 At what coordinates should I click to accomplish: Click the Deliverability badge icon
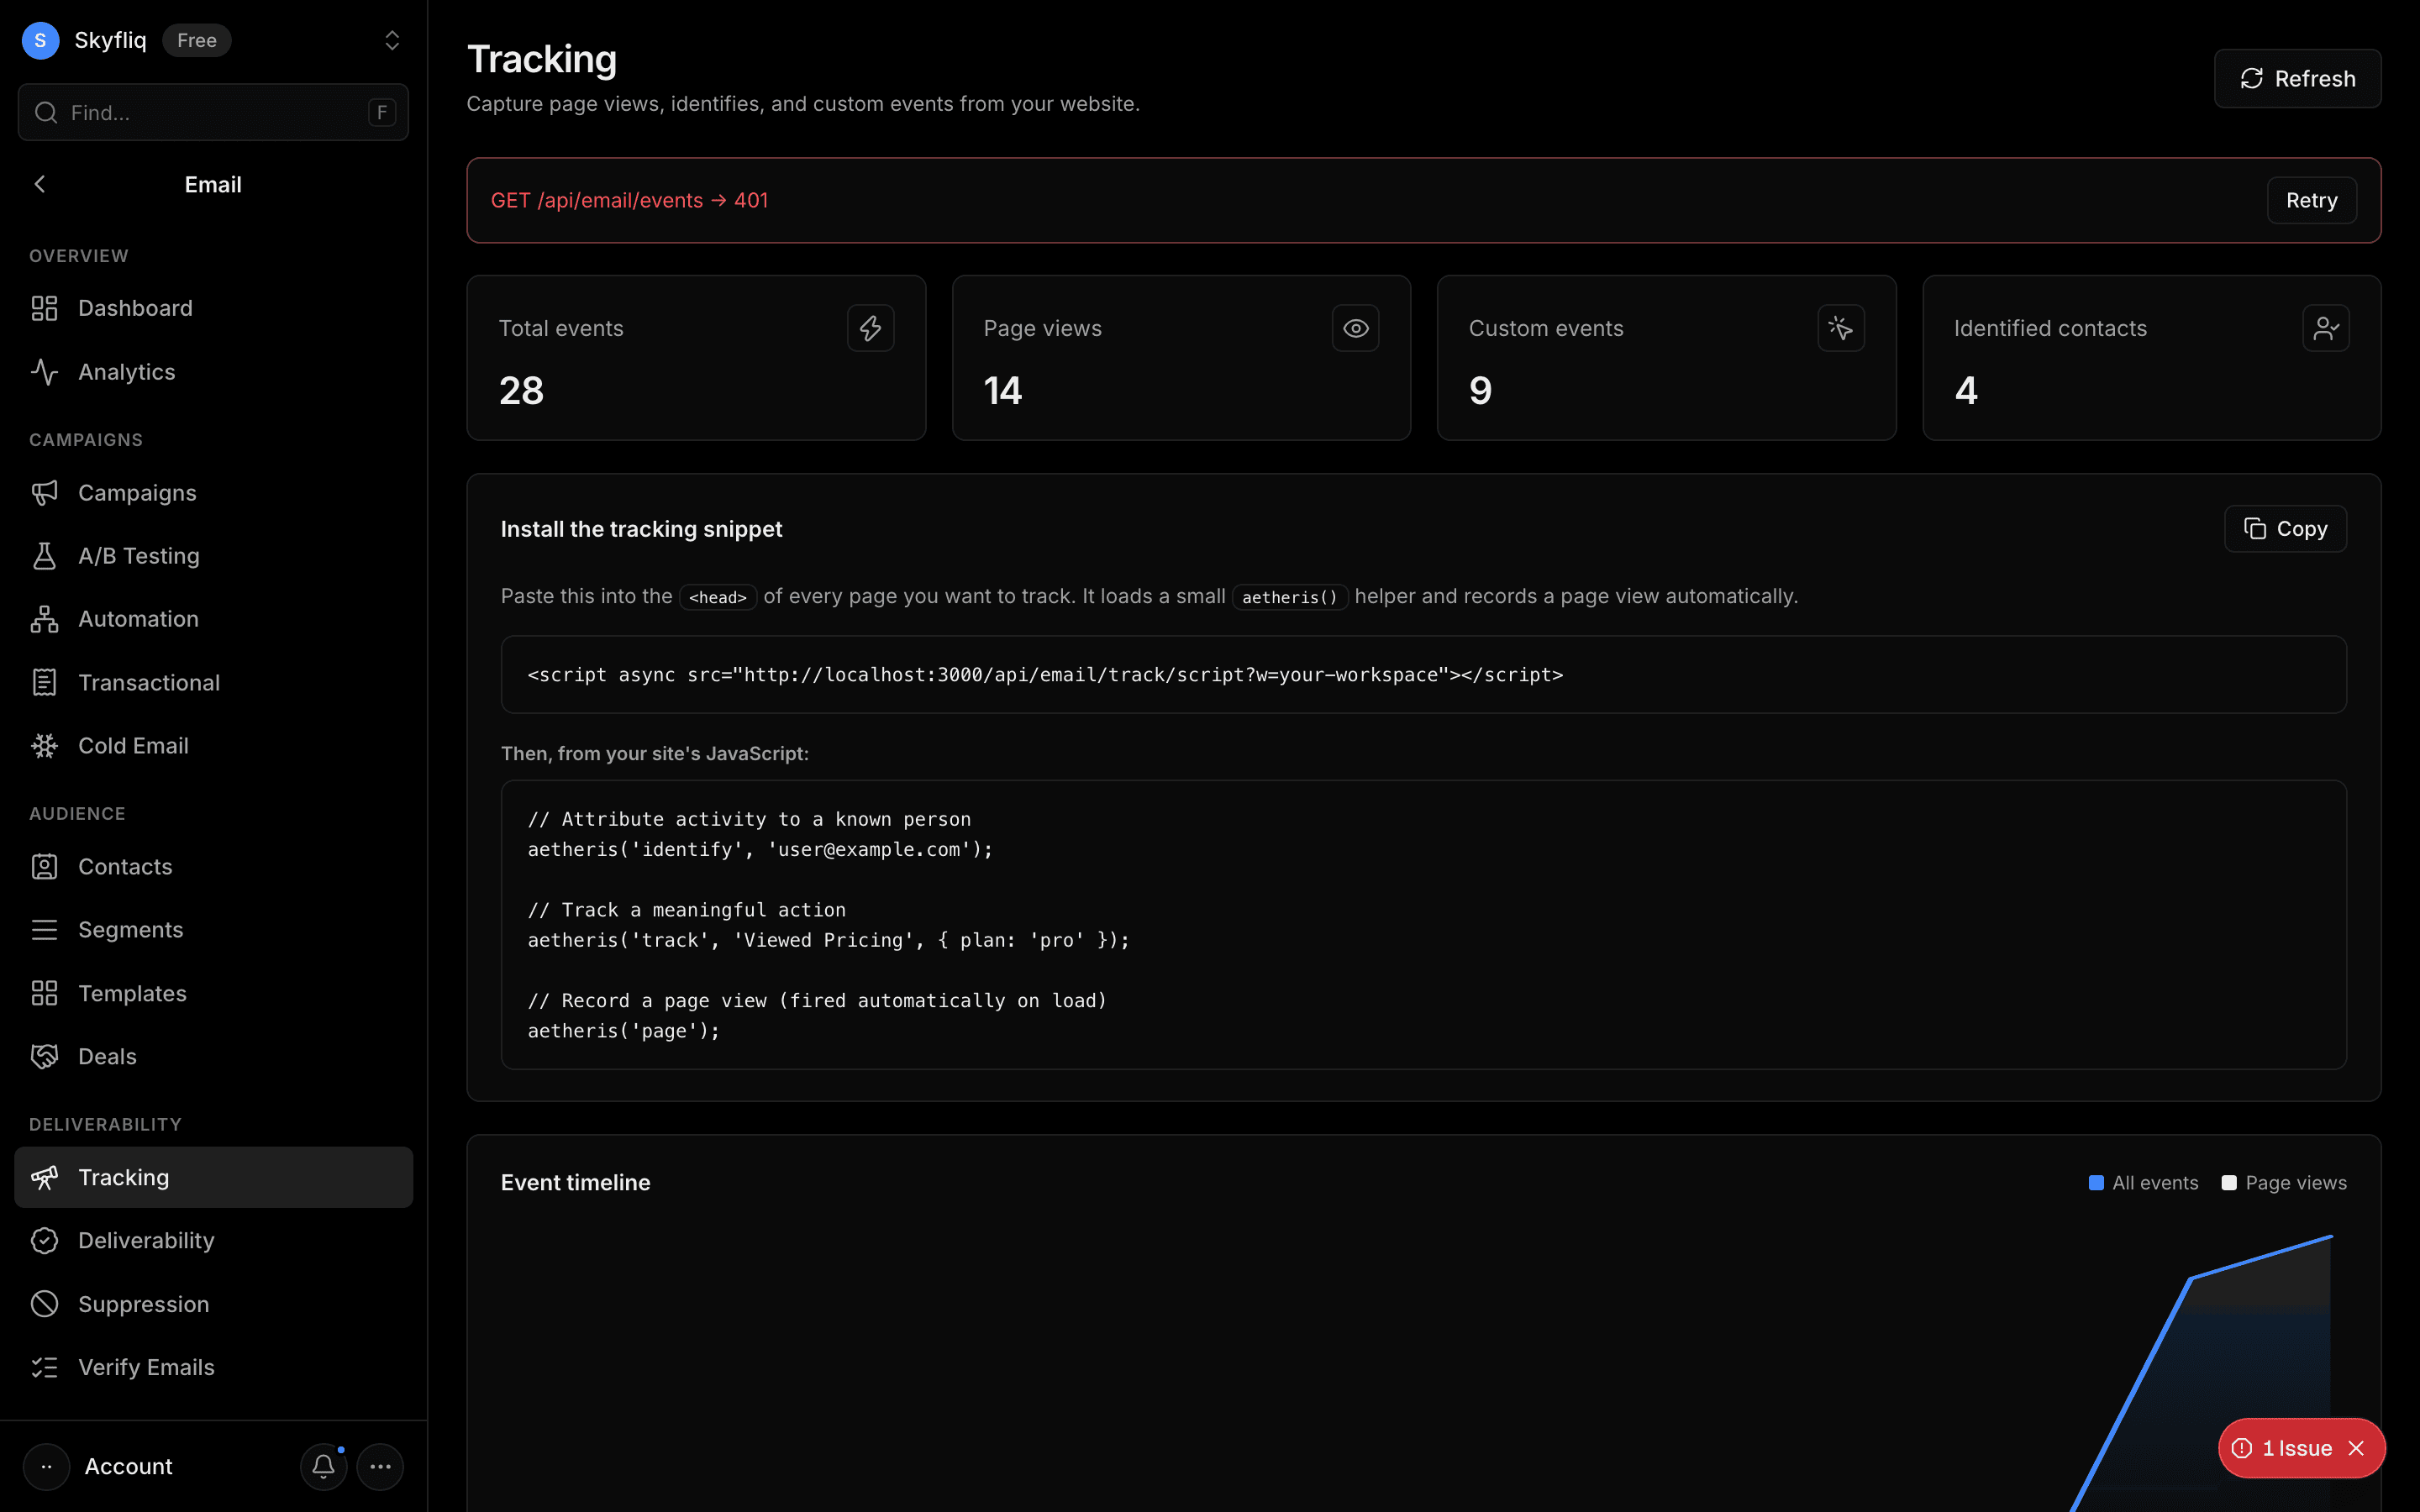pyautogui.click(x=44, y=1241)
